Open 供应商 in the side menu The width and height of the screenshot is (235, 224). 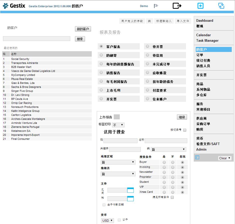click(x=201, y=118)
